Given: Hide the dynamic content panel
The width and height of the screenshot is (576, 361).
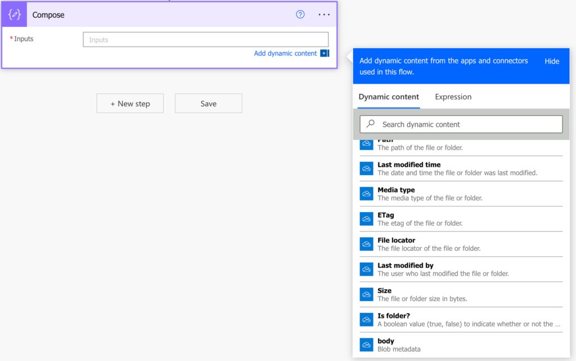Looking at the screenshot, I should [x=552, y=61].
